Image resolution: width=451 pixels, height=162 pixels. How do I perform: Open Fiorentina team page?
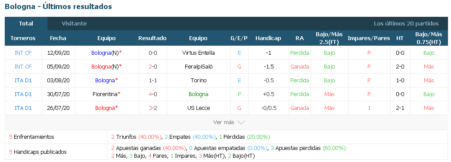click(x=105, y=94)
